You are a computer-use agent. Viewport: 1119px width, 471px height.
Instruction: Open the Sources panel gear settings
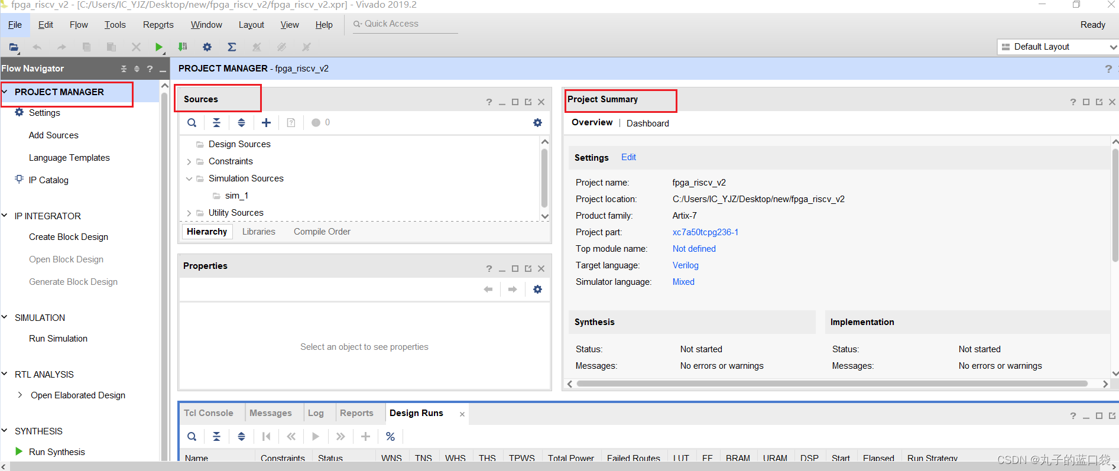pyautogui.click(x=537, y=122)
